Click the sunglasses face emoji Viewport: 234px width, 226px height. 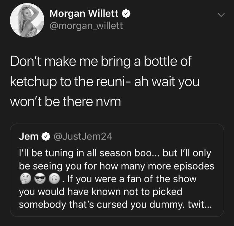(40, 179)
